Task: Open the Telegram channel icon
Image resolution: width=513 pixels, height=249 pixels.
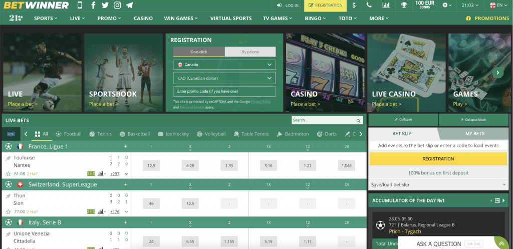Action: coord(129,5)
